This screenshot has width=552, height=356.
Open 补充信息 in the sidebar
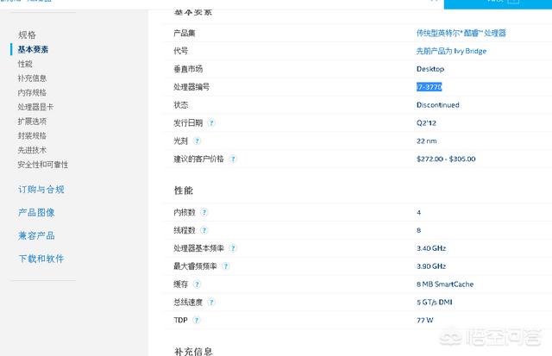click(x=32, y=78)
